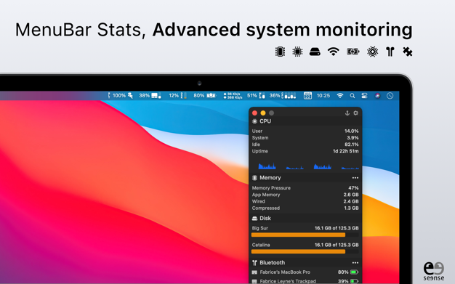Click the Spotlight search magnifier icon

pyautogui.click(x=353, y=95)
